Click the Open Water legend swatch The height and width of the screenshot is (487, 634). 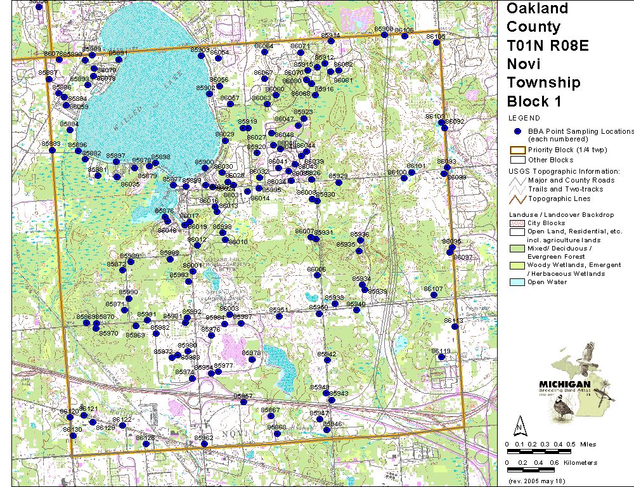(x=517, y=282)
